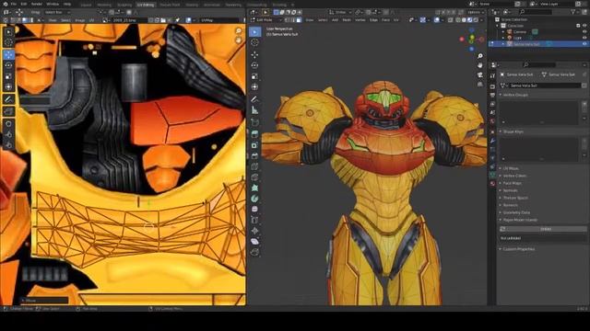Choose the Pinch tool in UV editor
The height and width of the screenshot is (331, 590).
(x=8, y=145)
